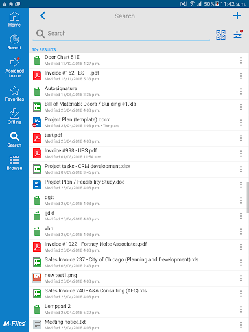Open search filter settings icon
This screenshot has width=249, height=332.
(x=238, y=34)
